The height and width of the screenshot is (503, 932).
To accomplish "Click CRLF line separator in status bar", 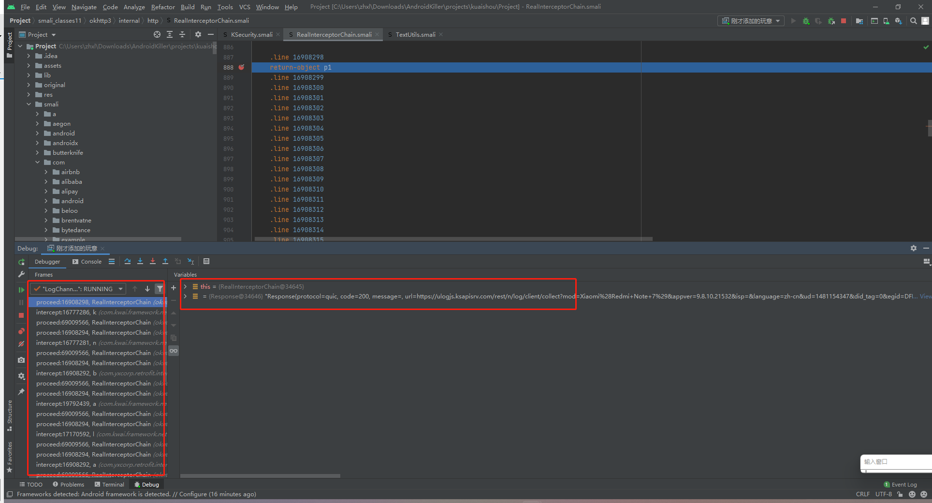I will click(862, 494).
